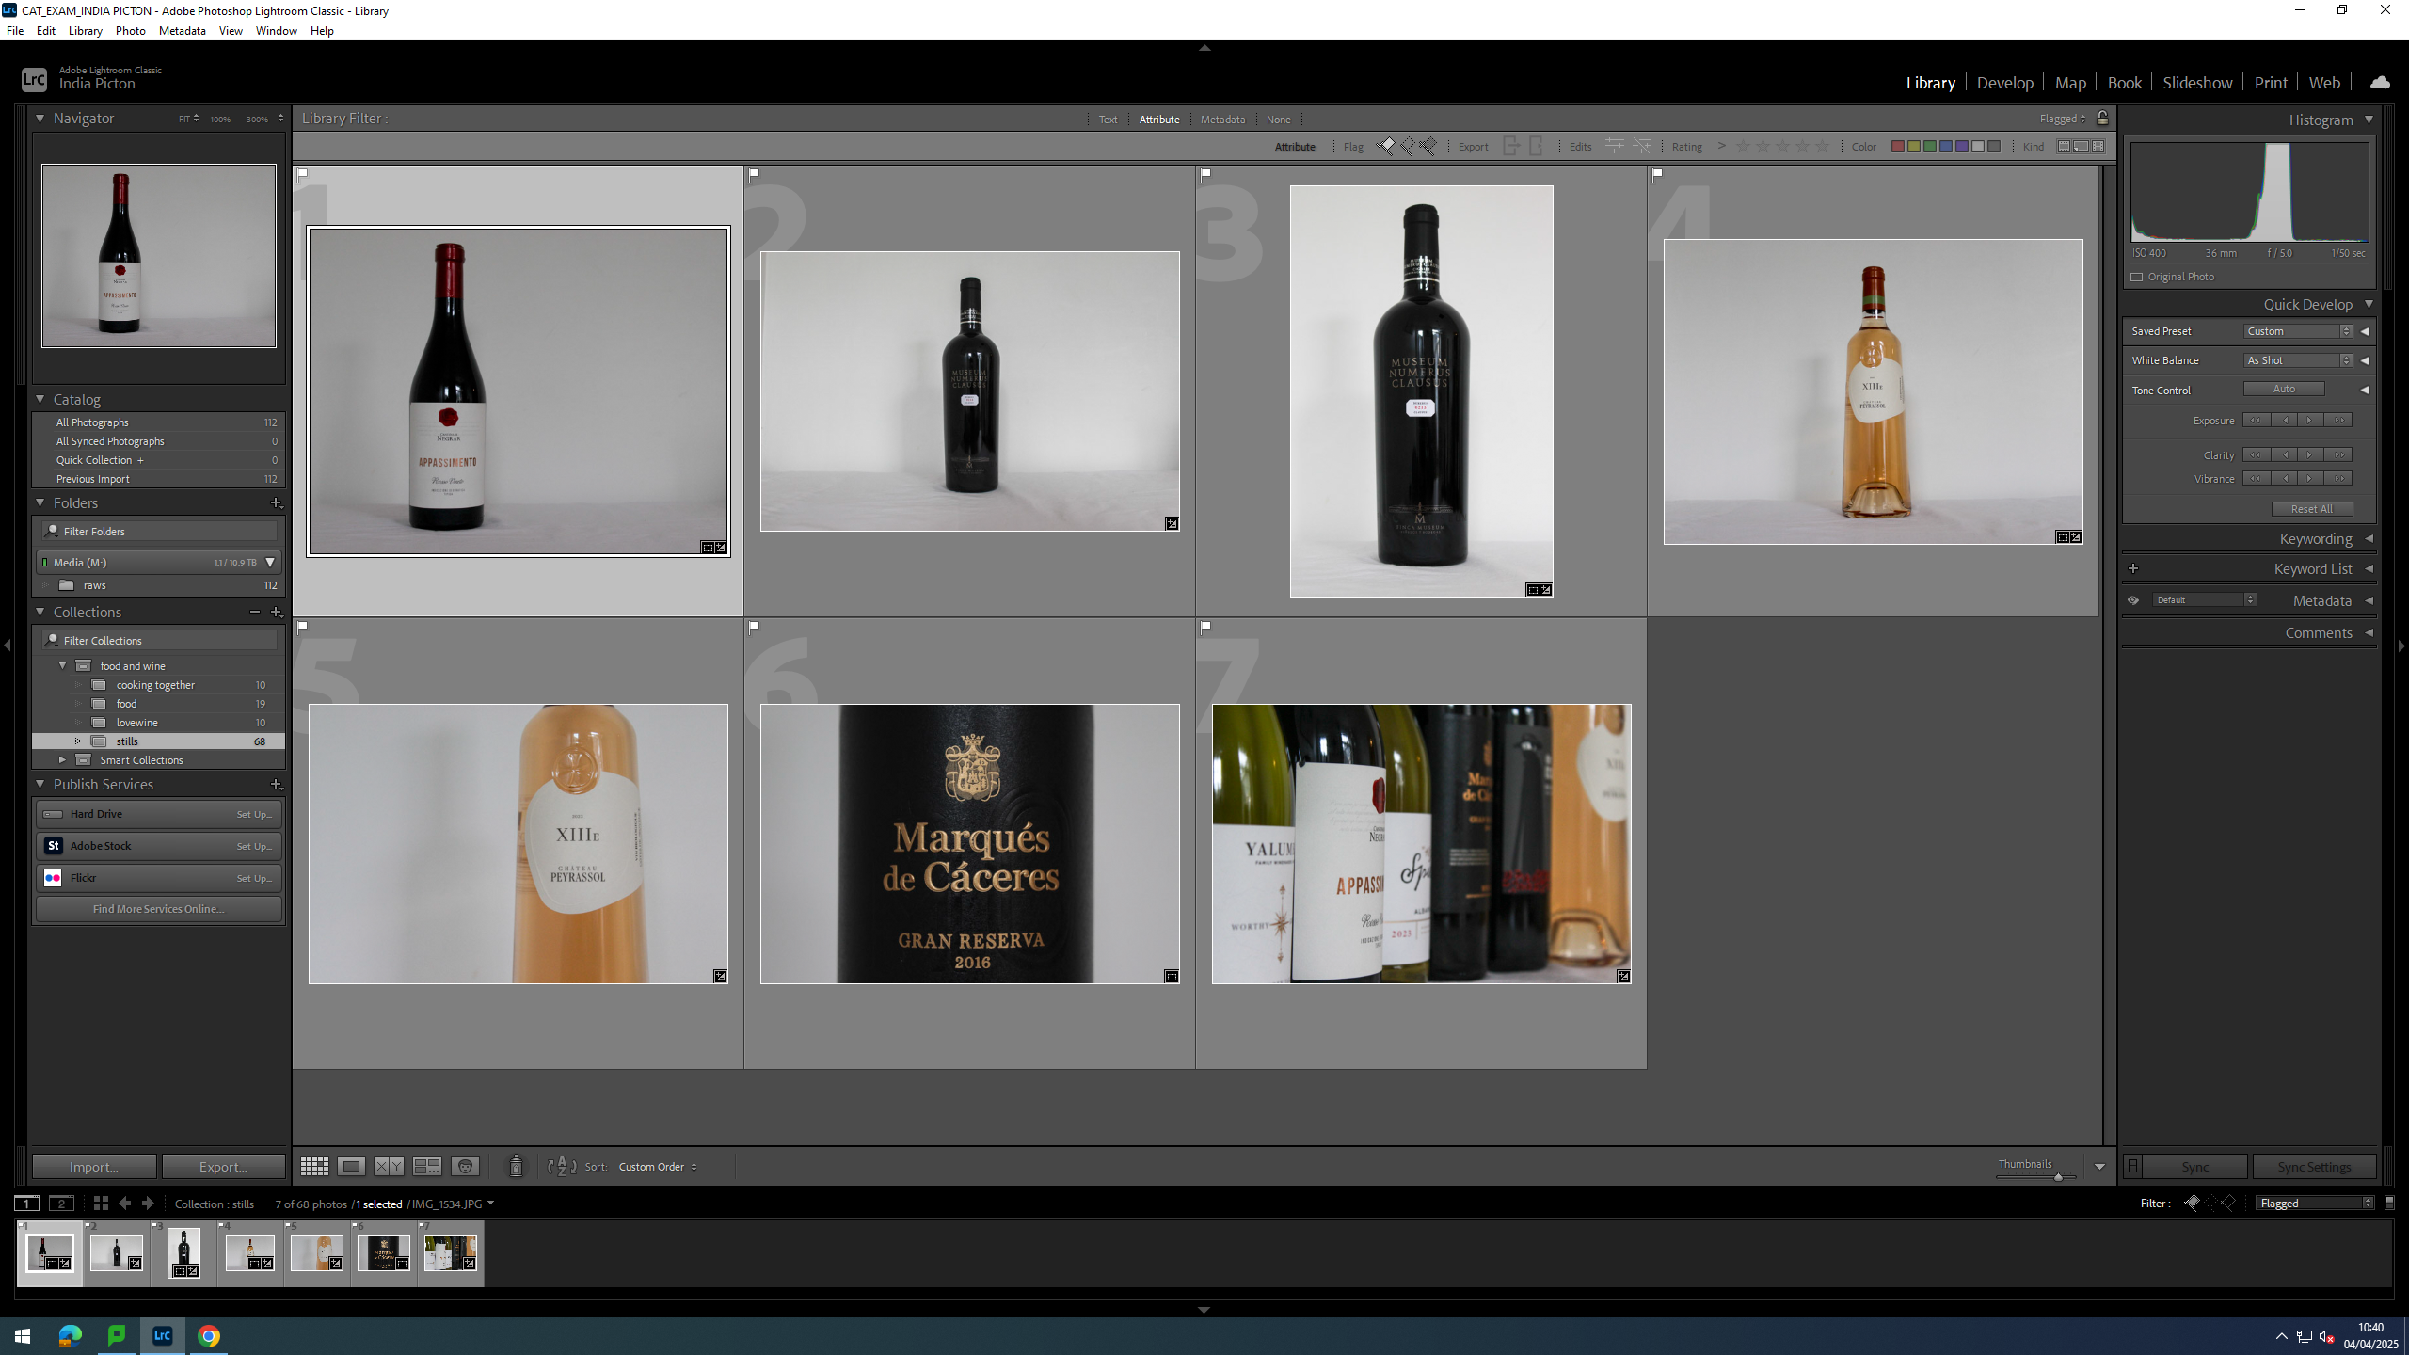Image resolution: width=2409 pixels, height=1355 pixels.
Task: Select Text in Library Filter bar
Action: [1108, 120]
